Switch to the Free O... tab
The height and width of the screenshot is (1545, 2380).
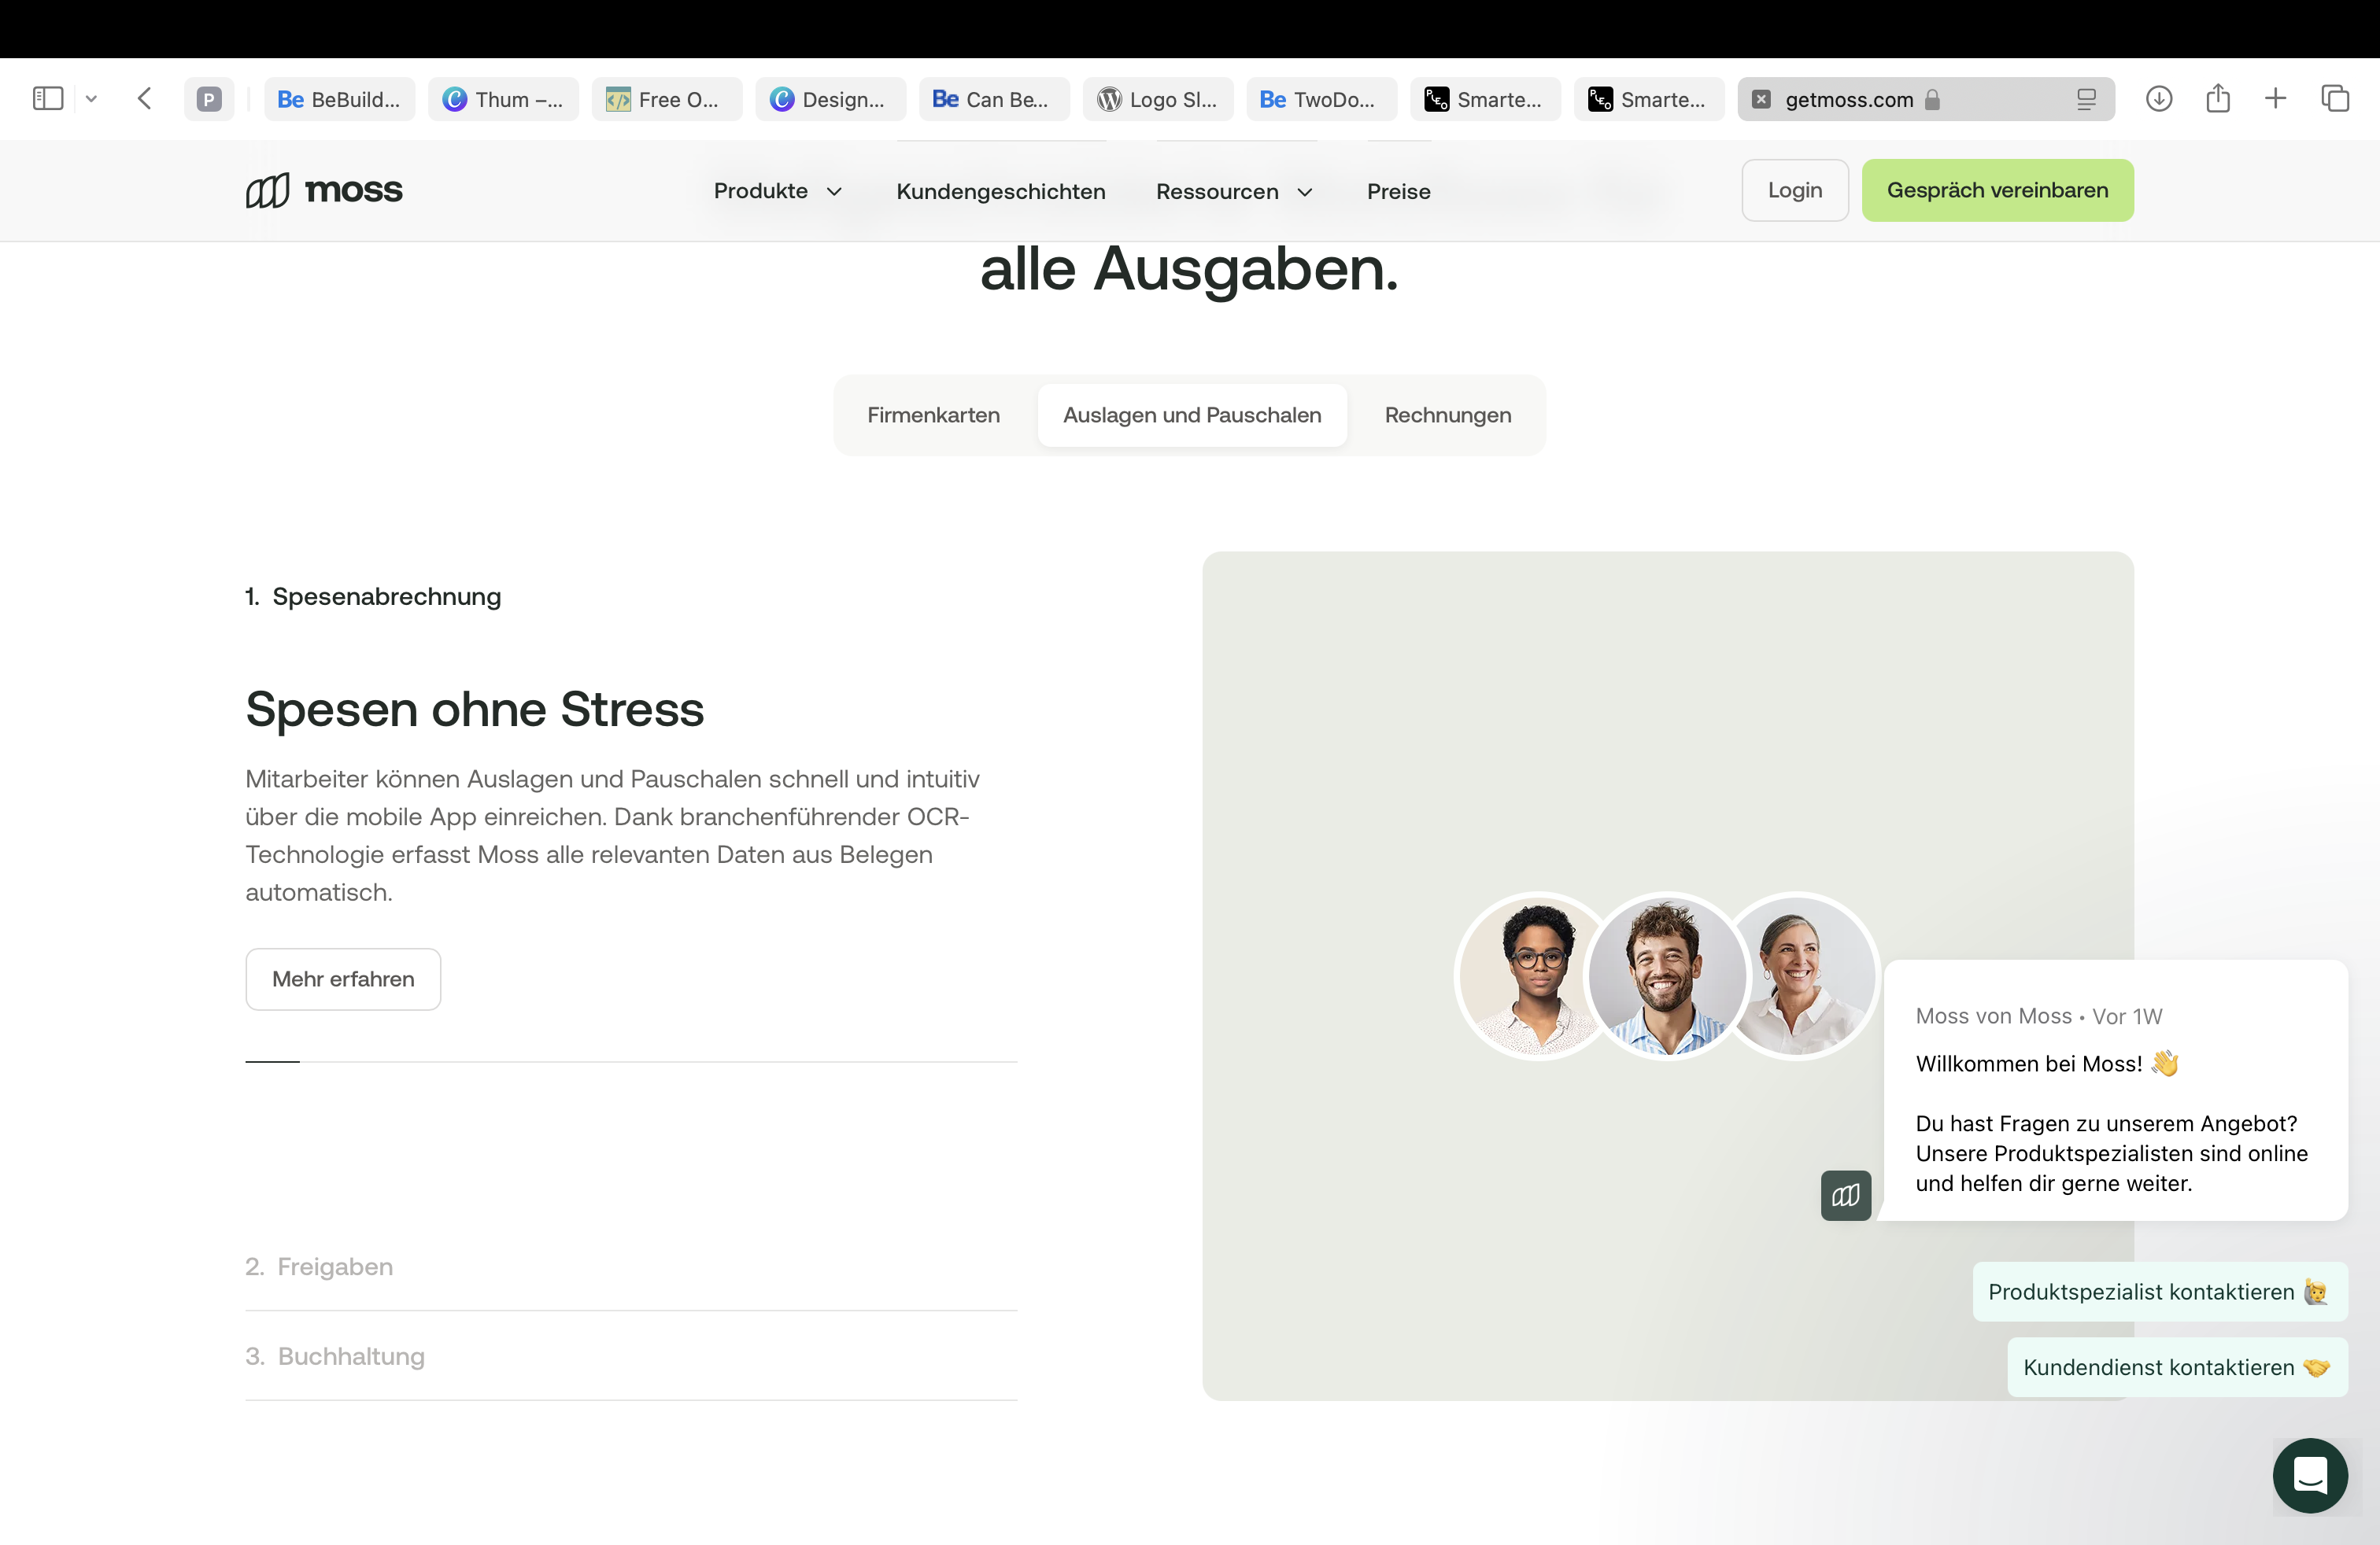(x=667, y=99)
